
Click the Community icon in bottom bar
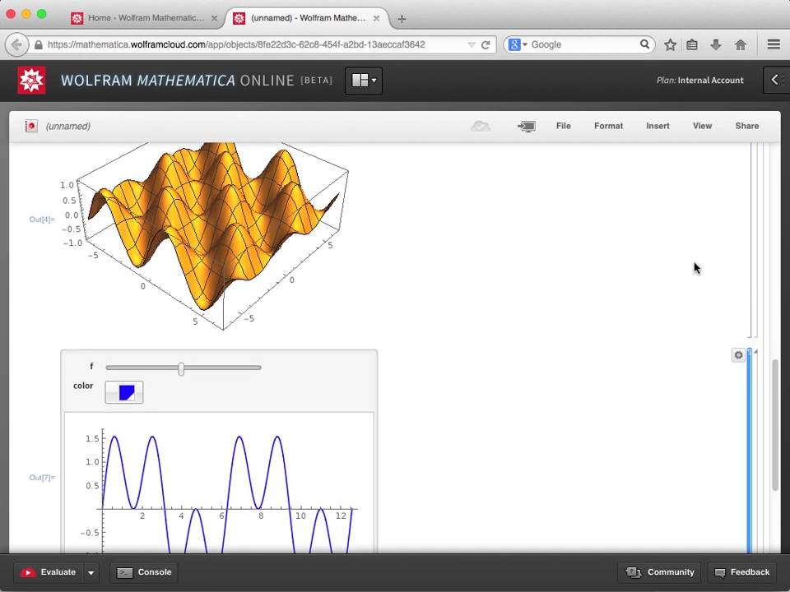pyautogui.click(x=634, y=571)
